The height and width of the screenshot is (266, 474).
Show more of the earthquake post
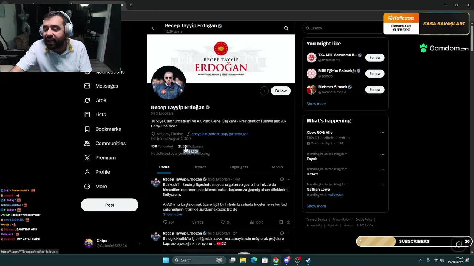(173, 214)
